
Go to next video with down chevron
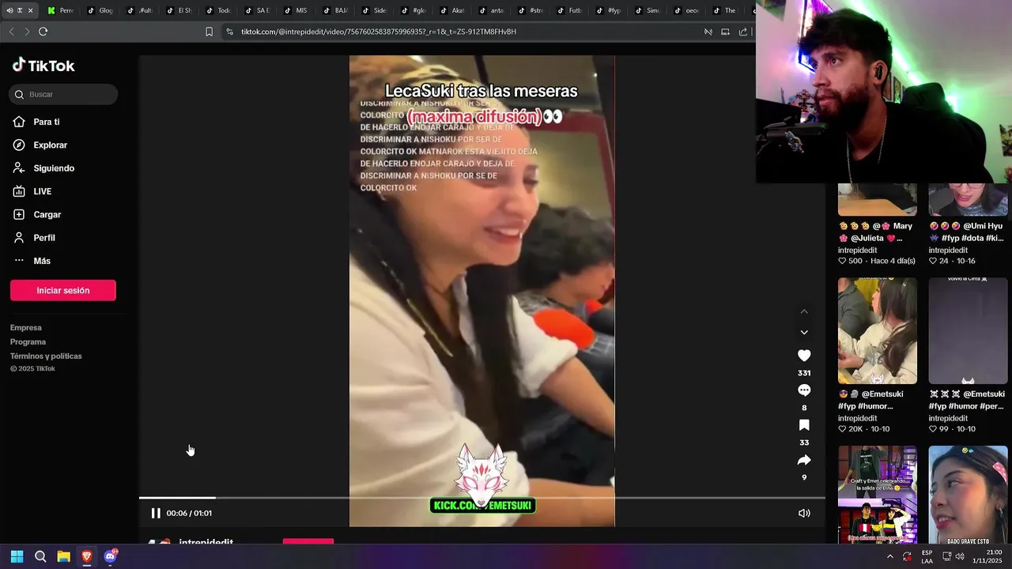[804, 333]
